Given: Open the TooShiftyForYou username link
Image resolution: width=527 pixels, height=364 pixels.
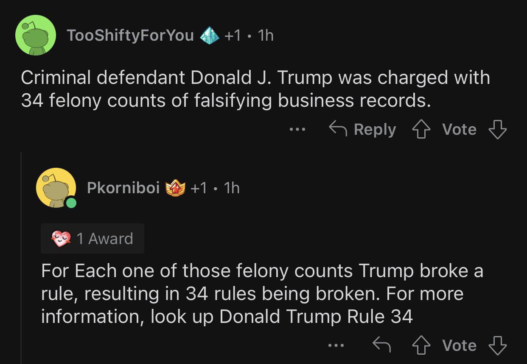Looking at the screenshot, I should [130, 36].
